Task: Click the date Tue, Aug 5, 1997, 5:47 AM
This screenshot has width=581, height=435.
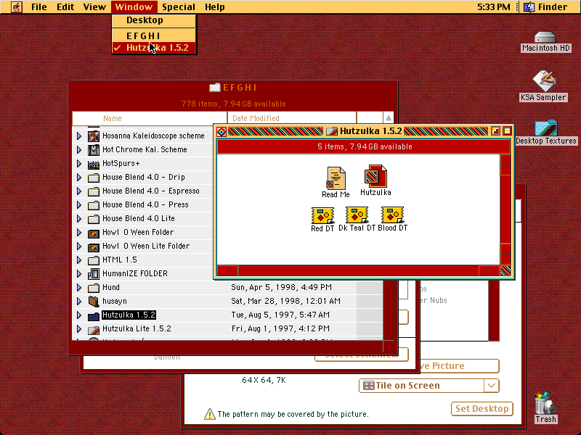Action: coord(280,315)
